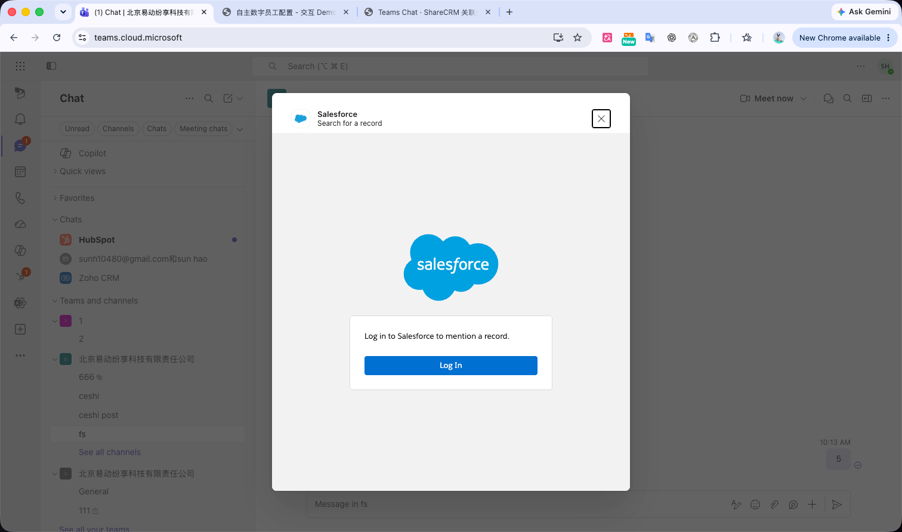
Task: Open Chrome tab search dropdown
Action: [x=63, y=12]
